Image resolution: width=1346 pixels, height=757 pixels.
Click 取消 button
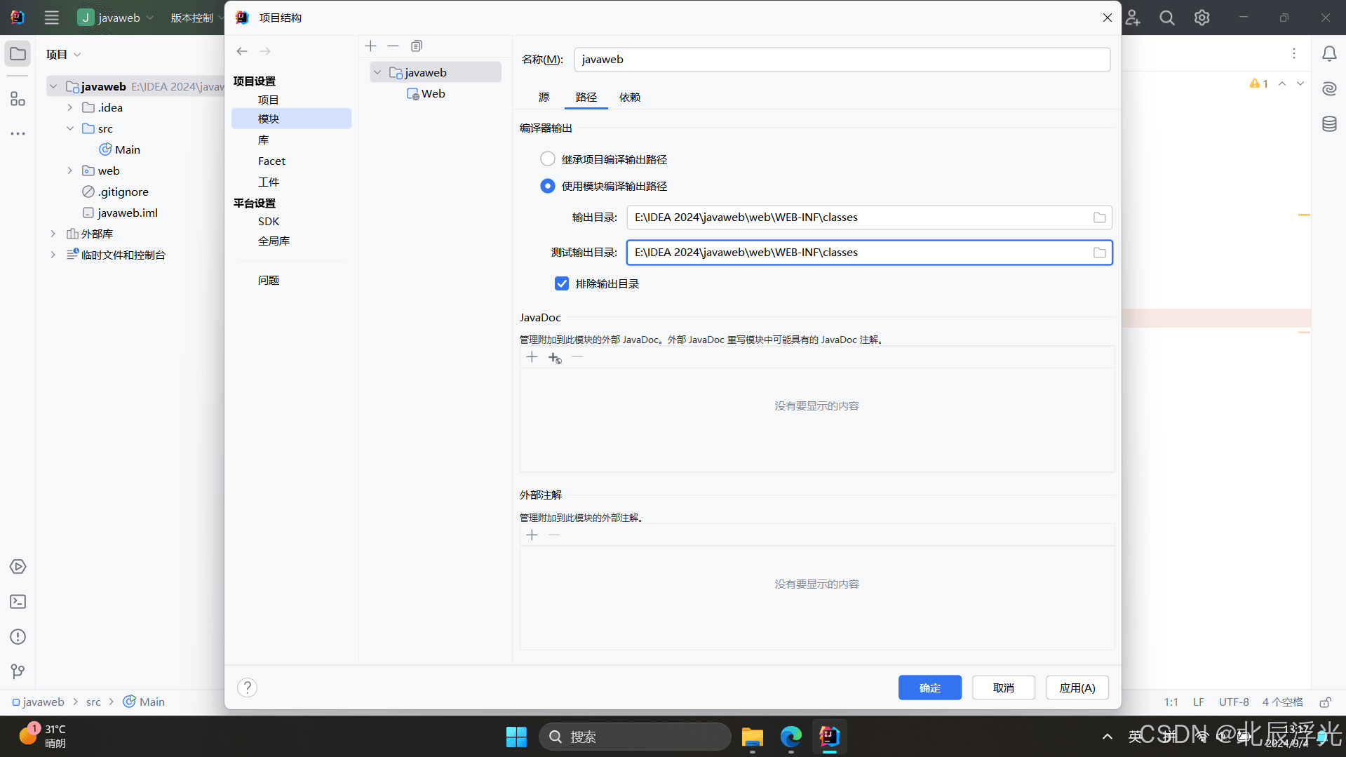1003,688
